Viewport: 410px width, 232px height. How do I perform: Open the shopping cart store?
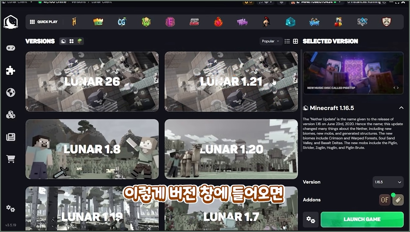pos(11,159)
